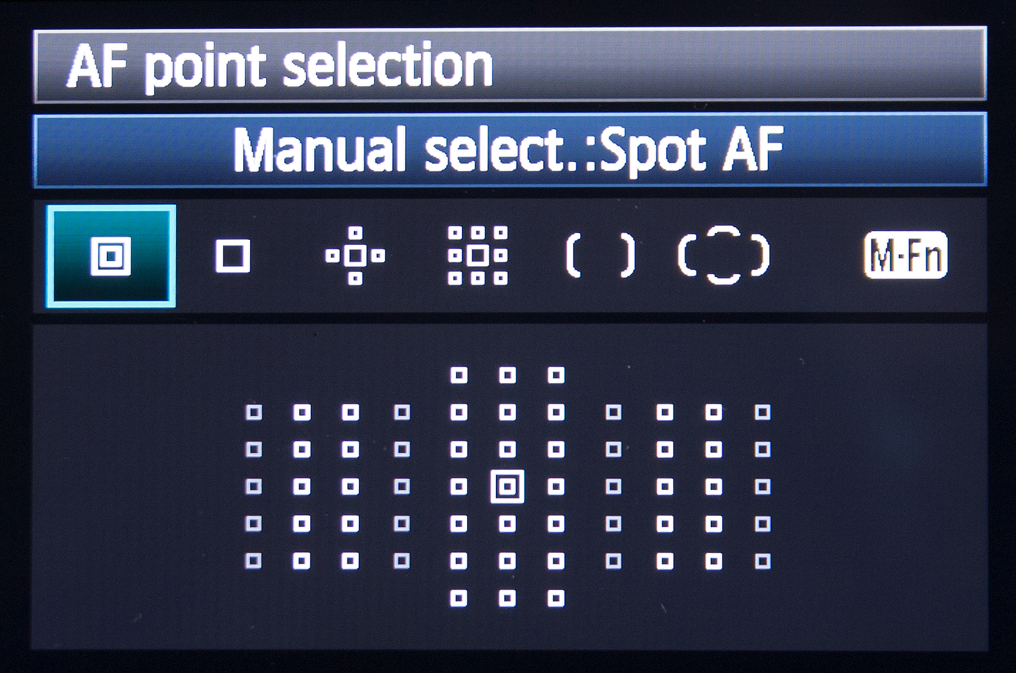Select the top-middle AF point of the grid
1016x673 pixels.
507,375
